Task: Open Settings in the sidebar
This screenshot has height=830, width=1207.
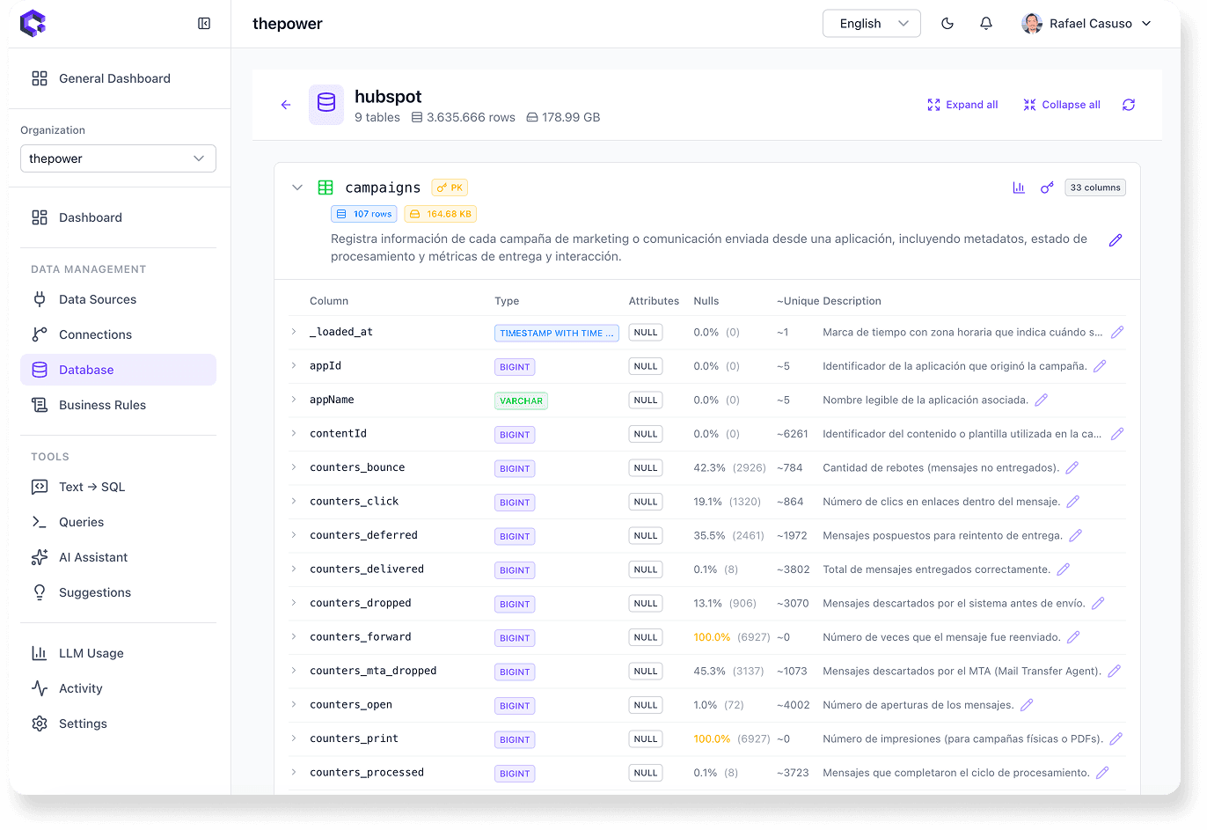Action: [118, 723]
